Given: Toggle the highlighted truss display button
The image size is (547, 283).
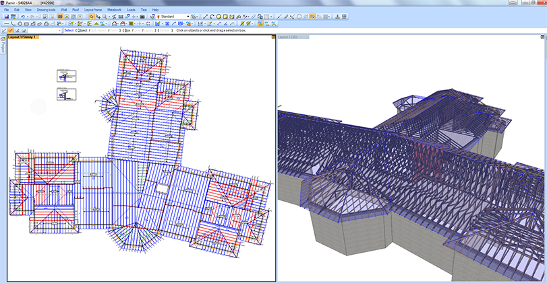Looking at the screenshot, I should (x=260, y=24).
